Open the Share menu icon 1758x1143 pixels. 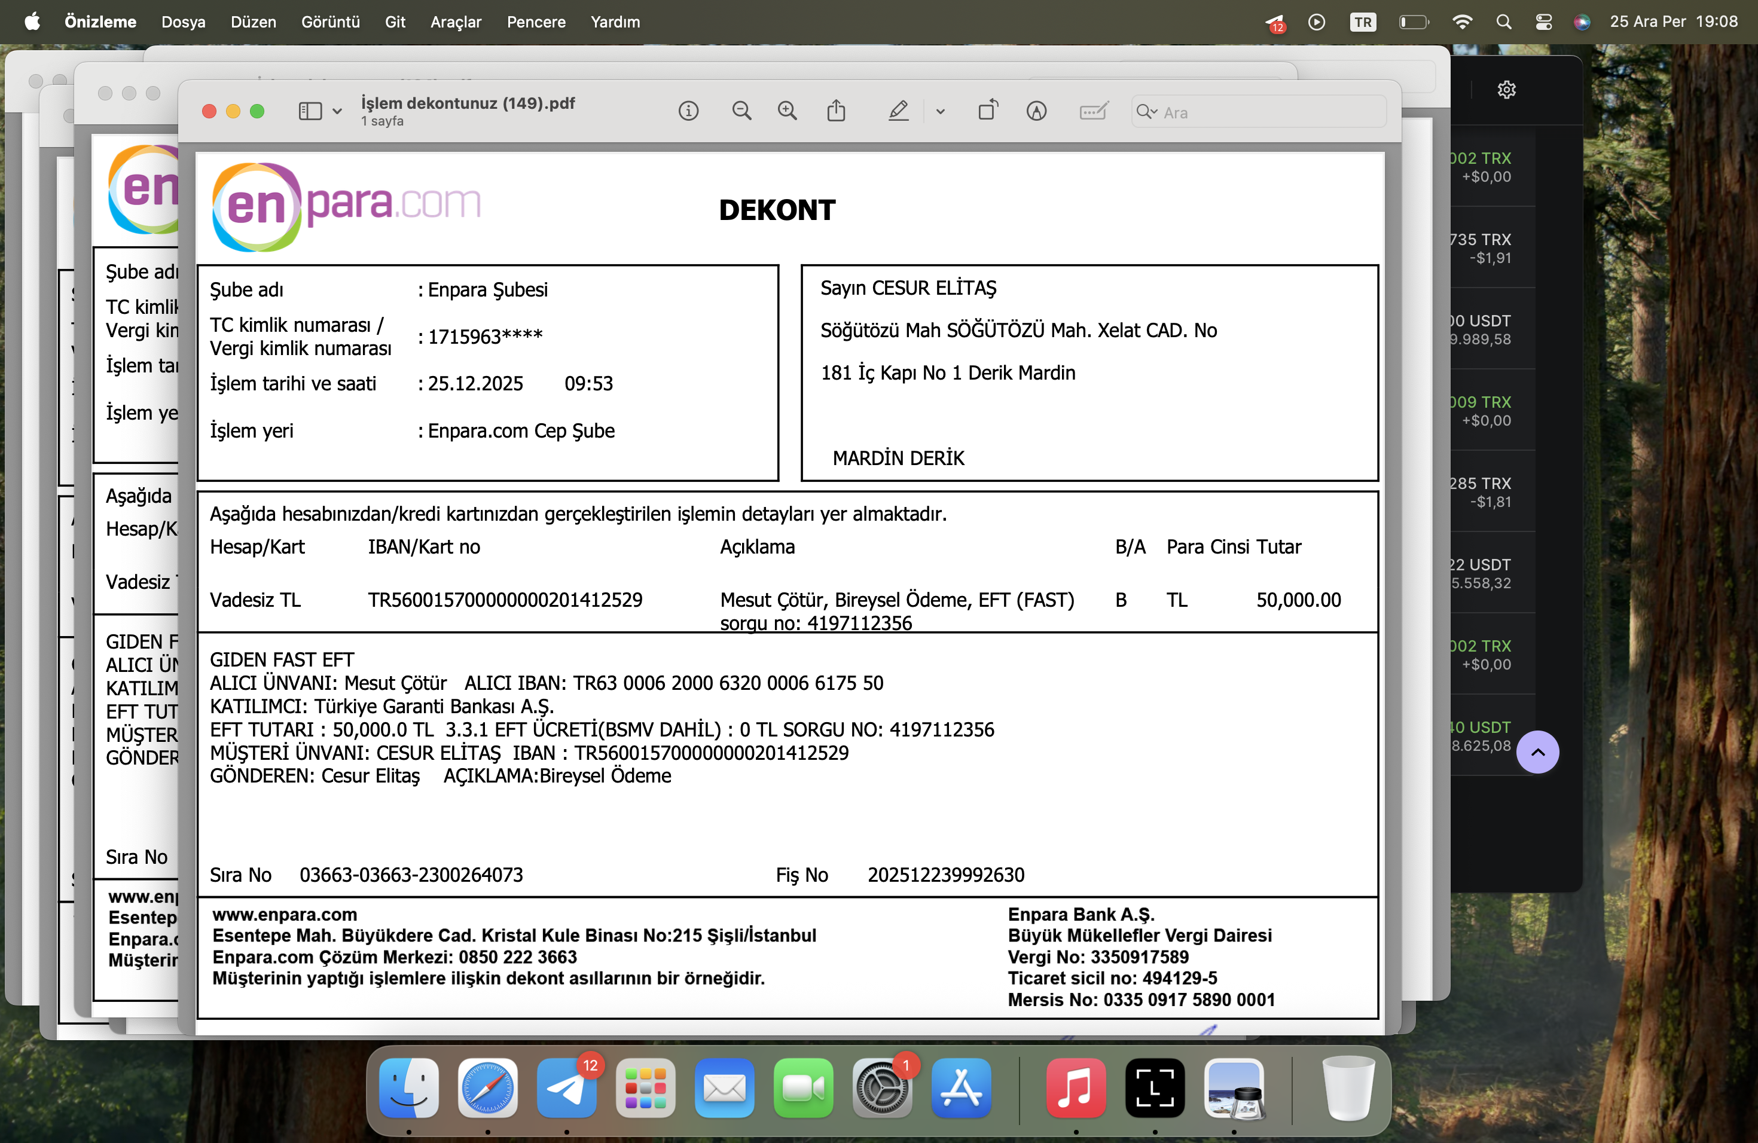coord(836,111)
